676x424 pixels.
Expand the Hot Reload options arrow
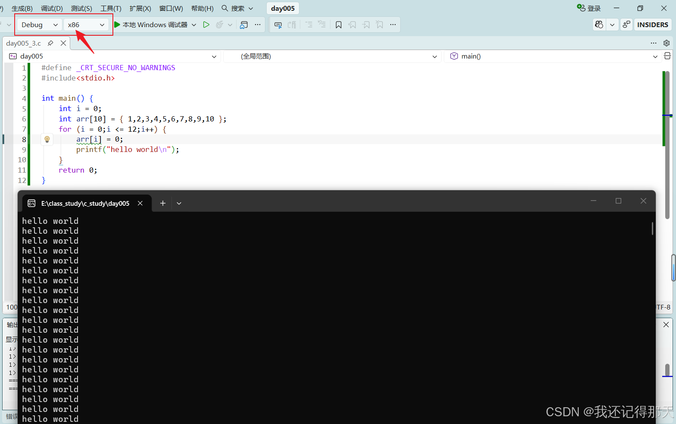click(x=230, y=25)
